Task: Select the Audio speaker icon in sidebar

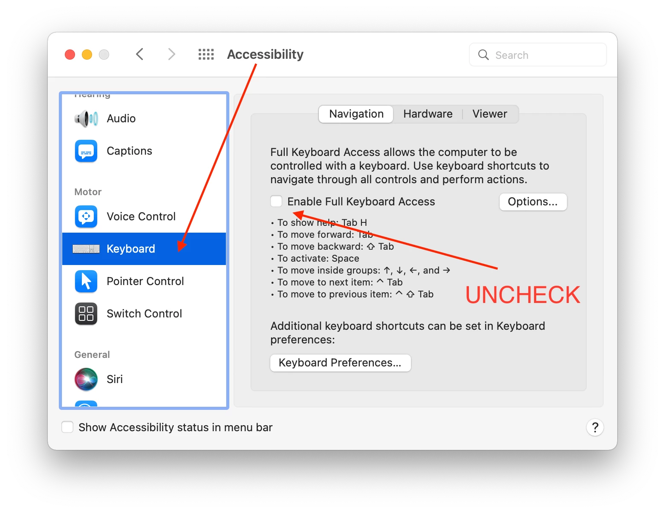Action: point(86,118)
